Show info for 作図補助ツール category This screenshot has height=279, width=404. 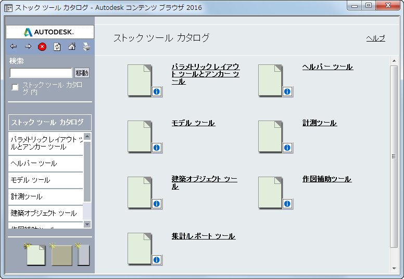(x=287, y=204)
